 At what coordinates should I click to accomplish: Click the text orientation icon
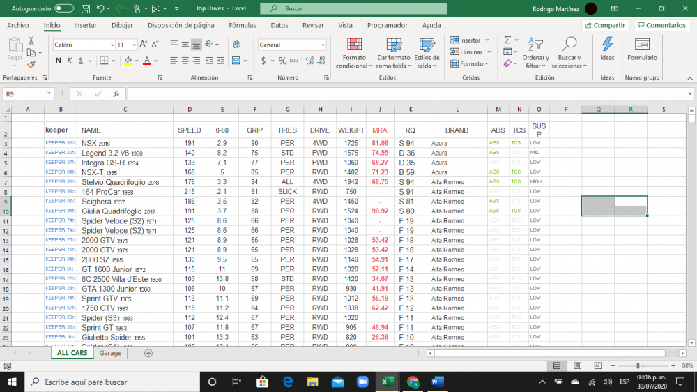tap(209, 44)
